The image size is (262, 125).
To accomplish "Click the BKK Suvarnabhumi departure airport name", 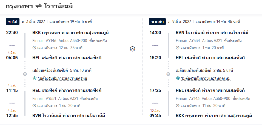I will coord(70,33).
